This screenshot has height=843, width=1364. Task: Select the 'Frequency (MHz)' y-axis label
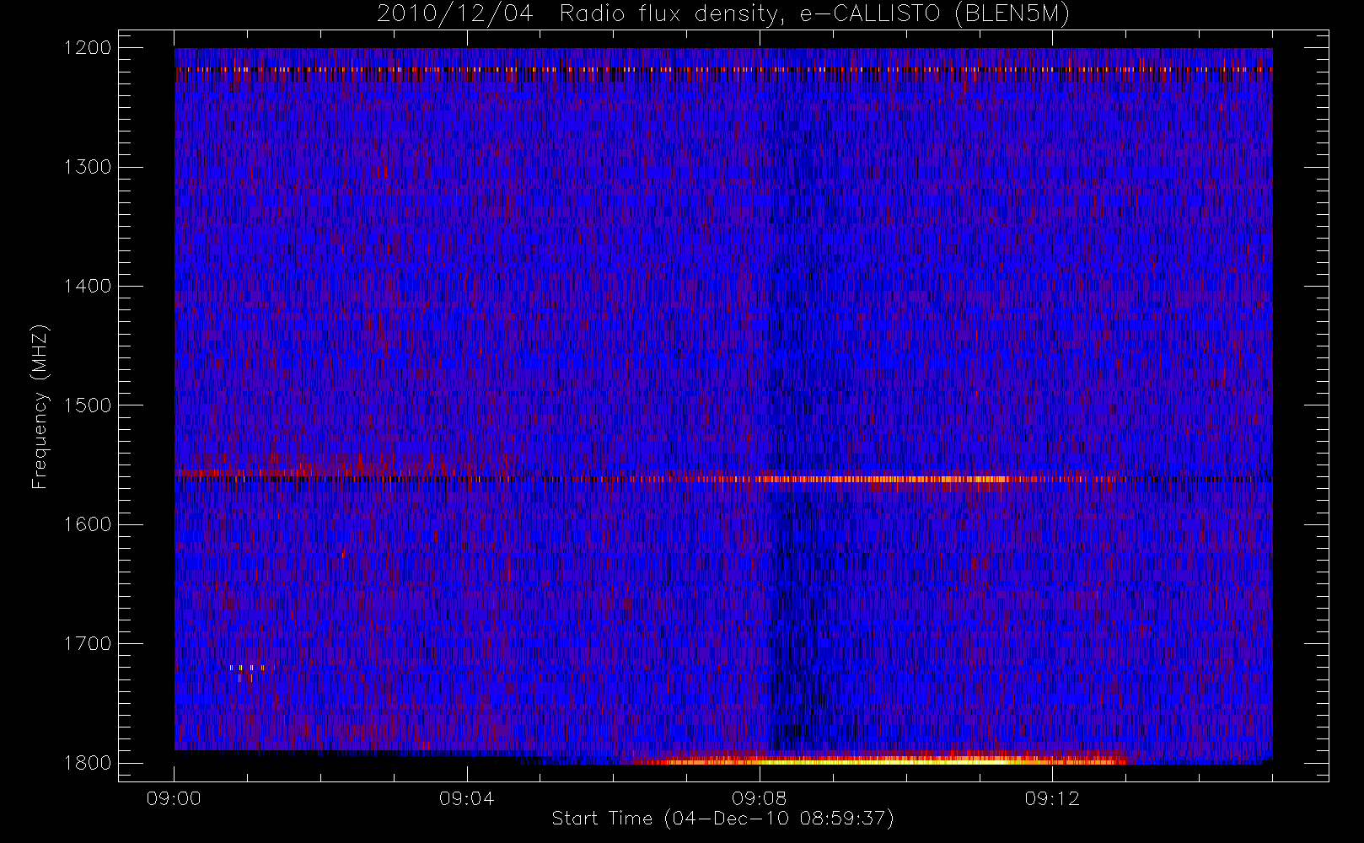click(x=40, y=406)
